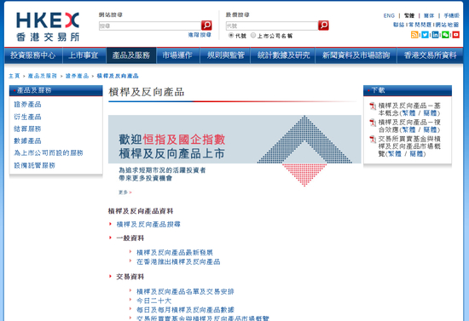Image resolution: width=469 pixels, height=321 pixels.
Task: Download 複合效應 in 繁體
Action: coord(408,130)
